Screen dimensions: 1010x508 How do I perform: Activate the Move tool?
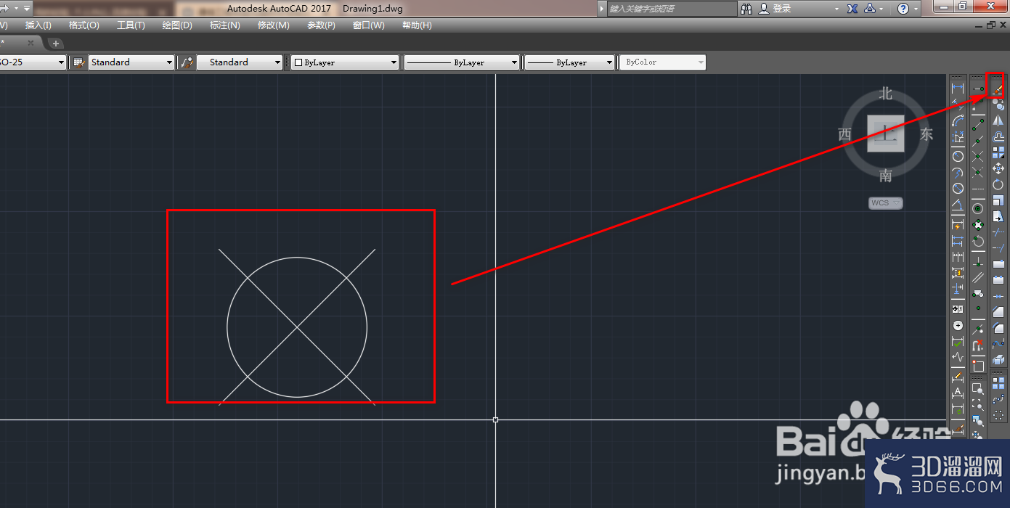click(x=998, y=168)
